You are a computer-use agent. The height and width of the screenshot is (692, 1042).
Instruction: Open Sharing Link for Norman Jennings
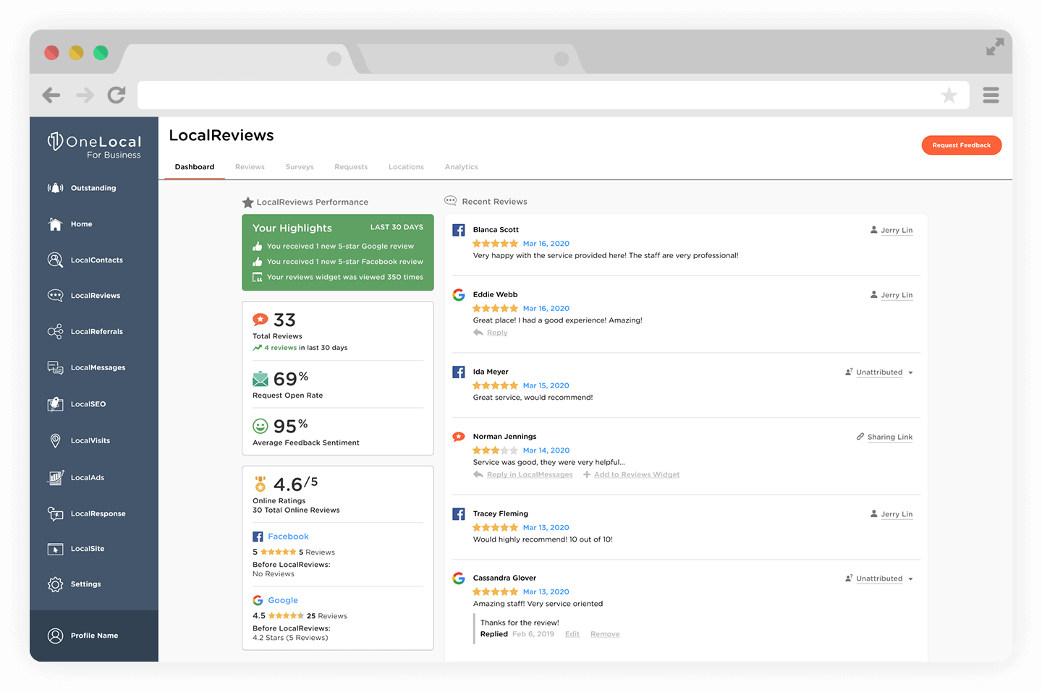click(889, 437)
